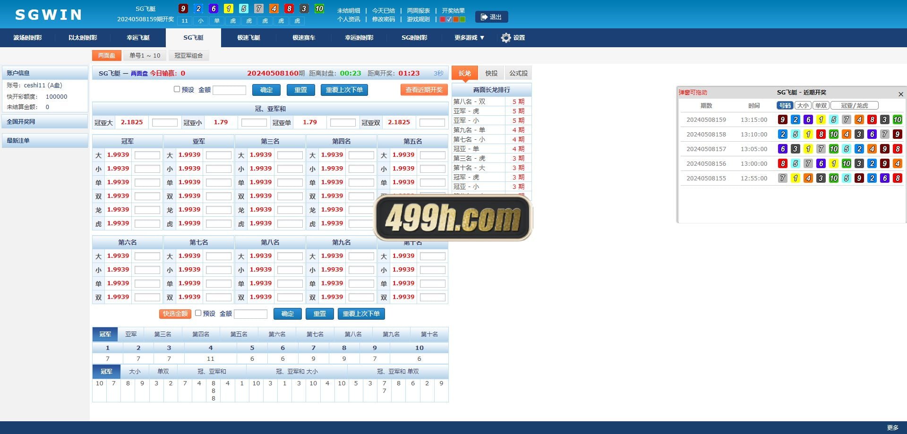Click green ball 10 in row 20240508159
Screen dimensions: 907x434
tap(898, 120)
